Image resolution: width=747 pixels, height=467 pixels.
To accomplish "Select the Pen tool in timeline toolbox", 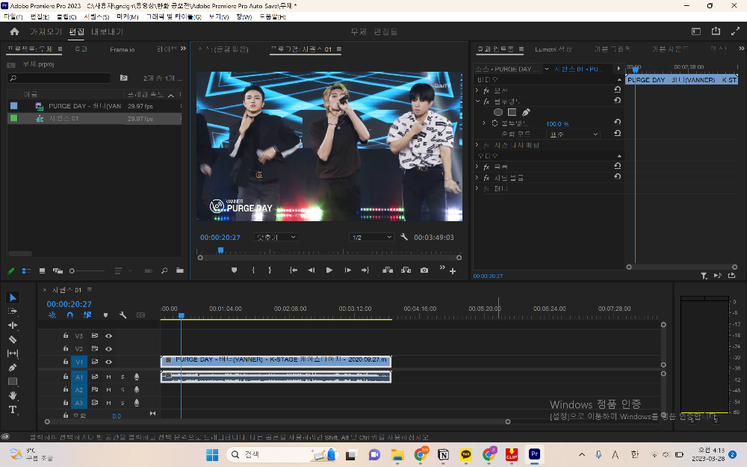I will click(13, 368).
